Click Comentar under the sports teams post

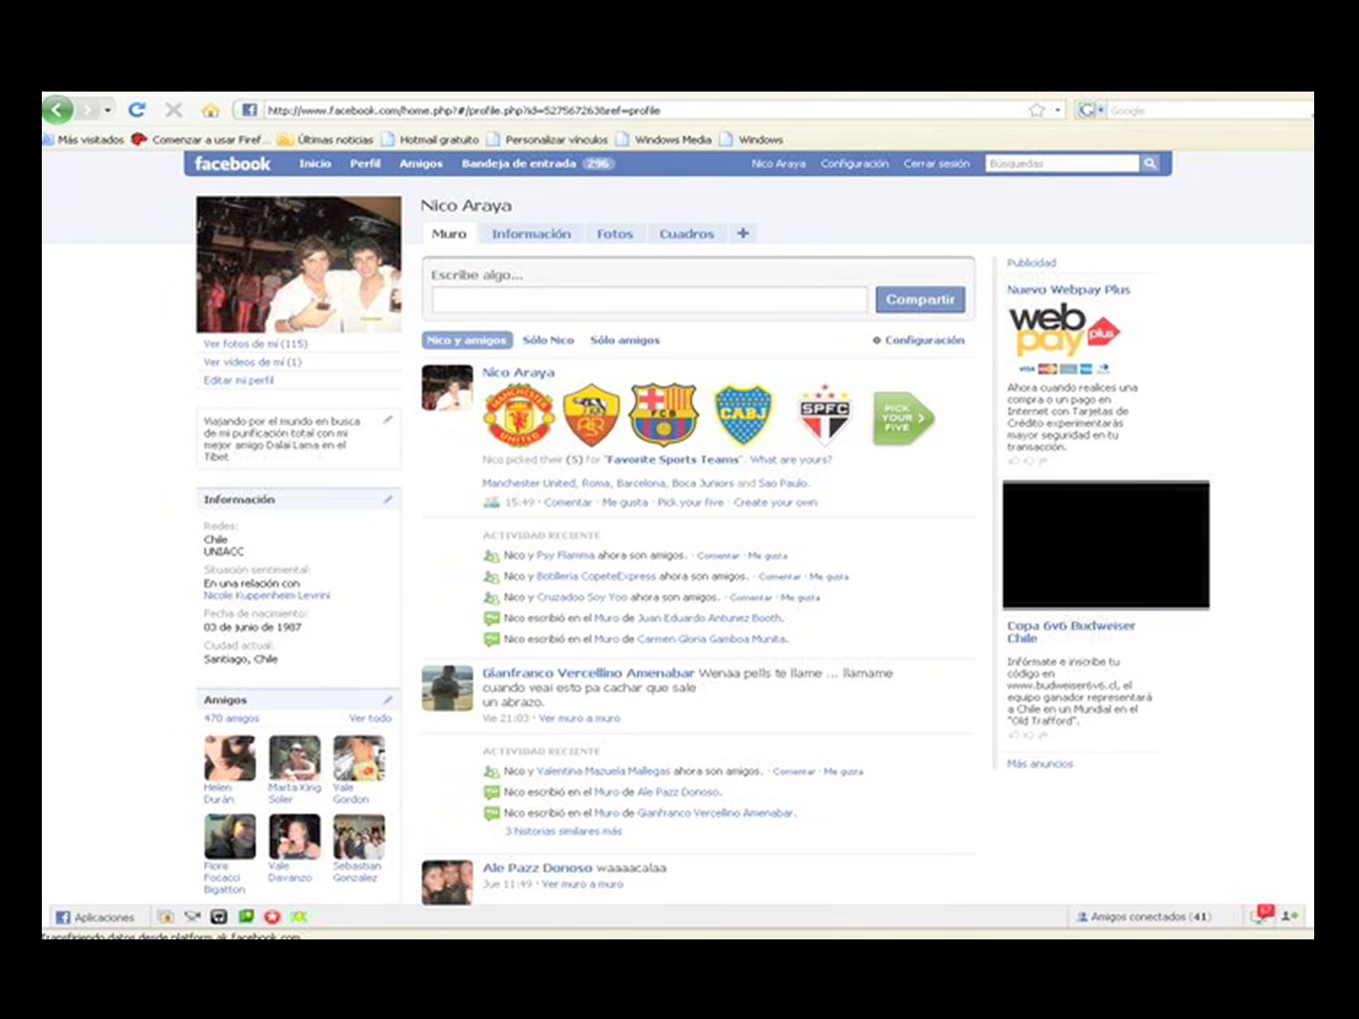tap(568, 503)
